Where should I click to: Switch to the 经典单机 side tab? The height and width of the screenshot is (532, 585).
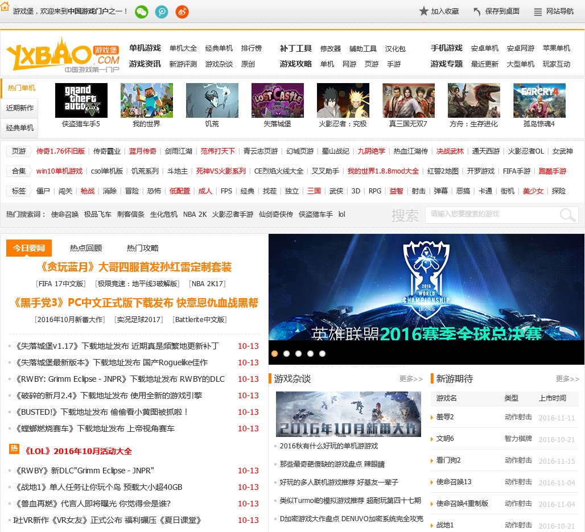pos(20,128)
